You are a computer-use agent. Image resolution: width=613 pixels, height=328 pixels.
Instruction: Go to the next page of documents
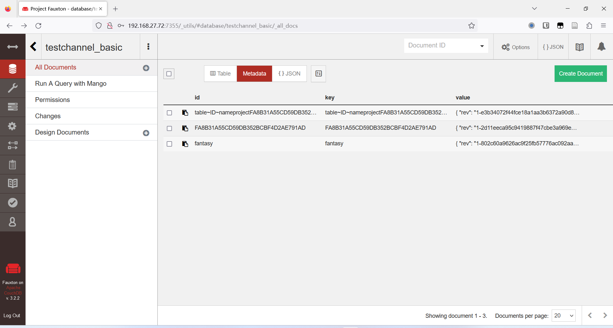(x=605, y=315)
